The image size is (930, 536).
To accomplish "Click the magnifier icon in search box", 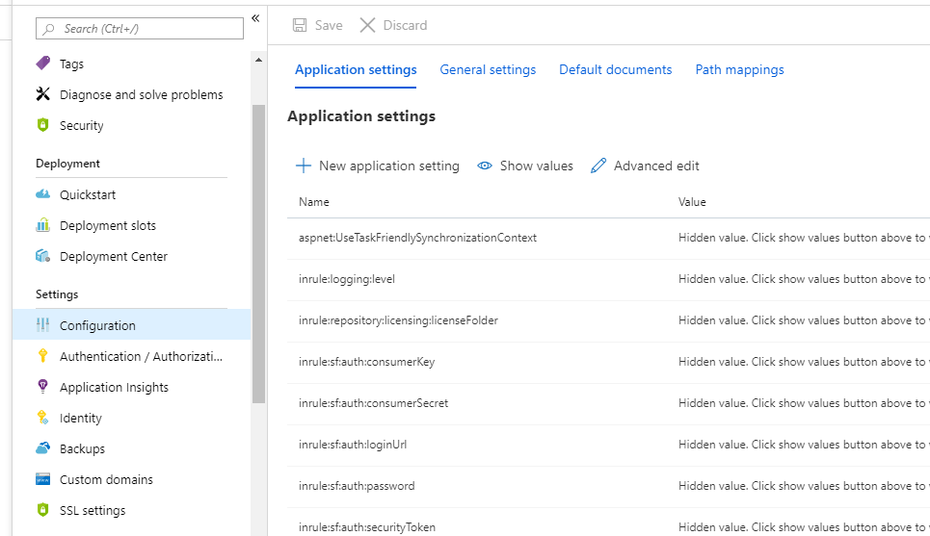I will [x=49, y=29].
